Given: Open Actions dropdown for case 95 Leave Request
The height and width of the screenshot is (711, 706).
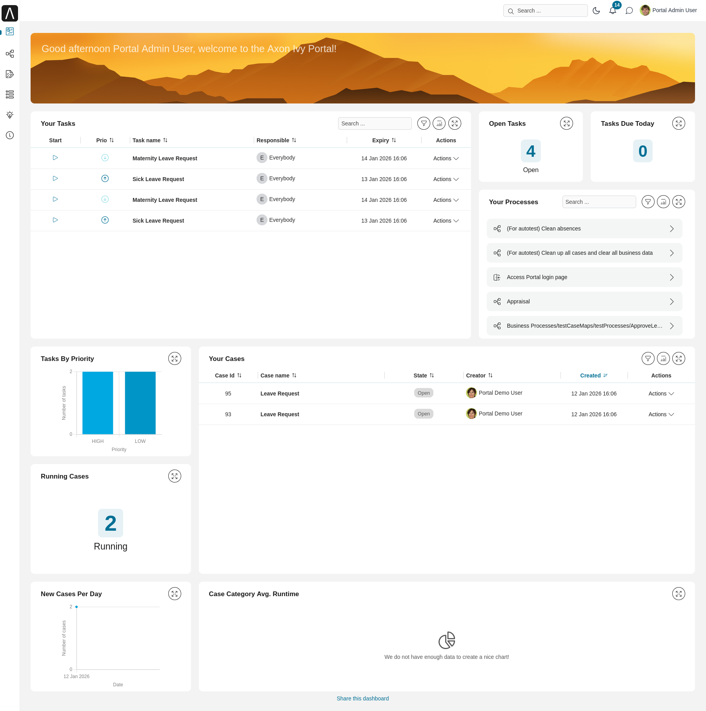Looking at the screenshot, I should coord(661,393).
